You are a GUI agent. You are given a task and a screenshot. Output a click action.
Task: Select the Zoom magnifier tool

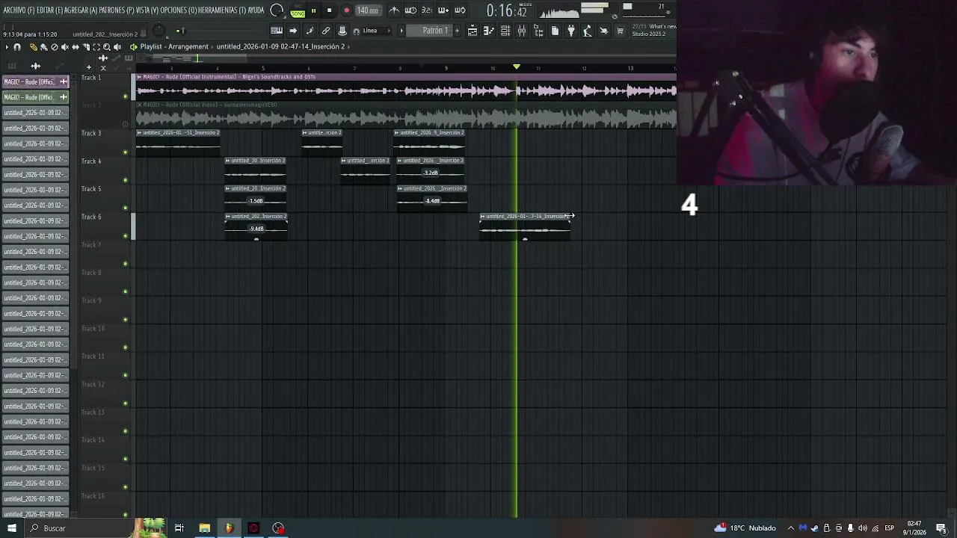pyautogui.click(x=107, y=47)
